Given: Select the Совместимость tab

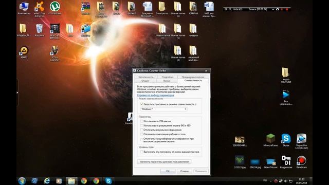Looking at the screenshot, I should [x=193, y=81].
